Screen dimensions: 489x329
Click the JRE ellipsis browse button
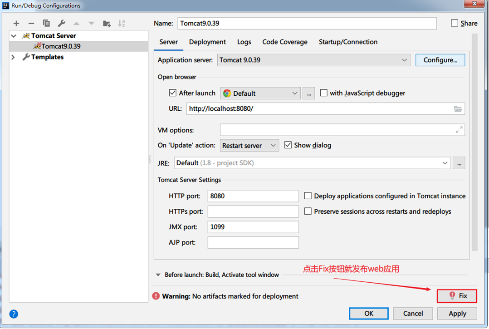(x=459, y=163)
